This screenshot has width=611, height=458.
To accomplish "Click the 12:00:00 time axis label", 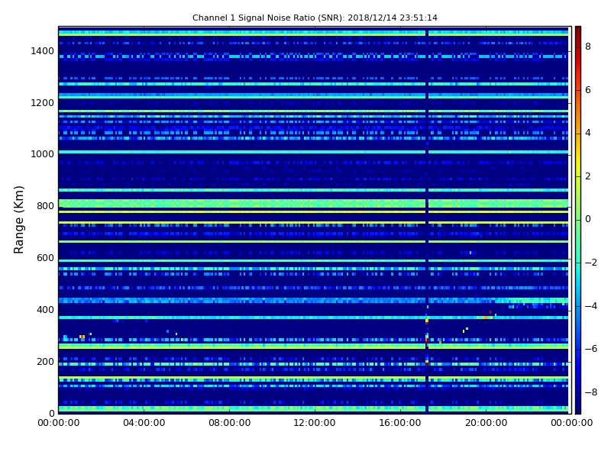I will click(x=315, y=423).
